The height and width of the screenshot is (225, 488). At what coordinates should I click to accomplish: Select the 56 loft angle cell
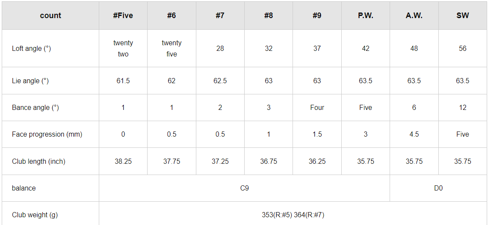pyautogui.click(x=463, y=49)
